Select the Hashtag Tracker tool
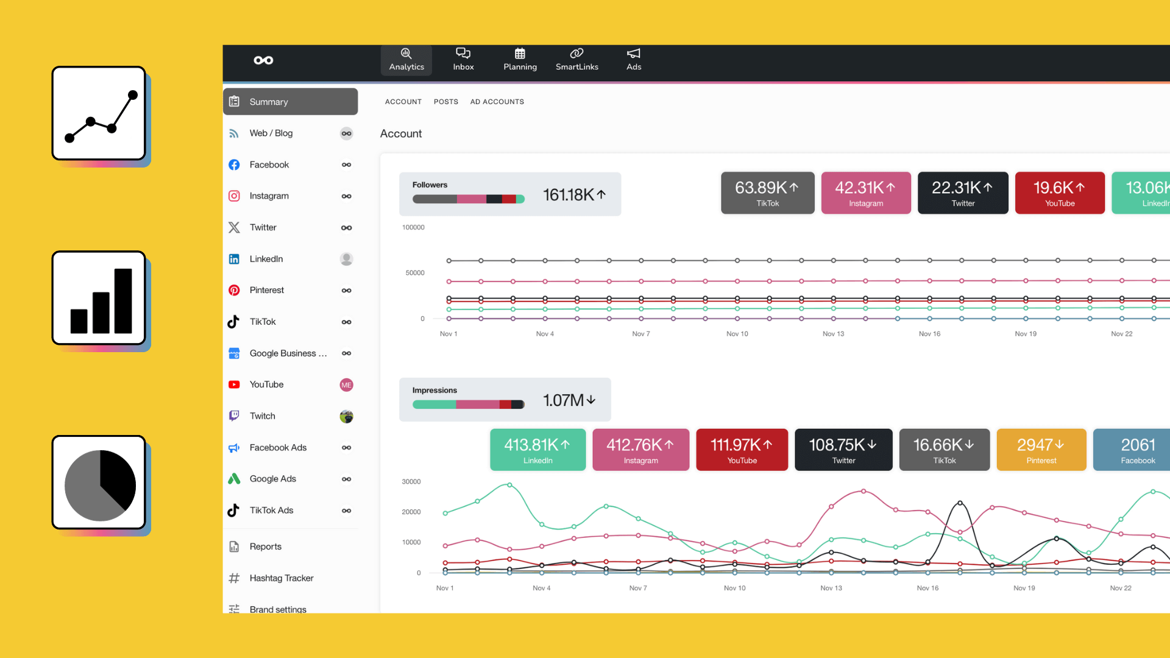Screen dimensions: 1170x658 [x=281, y=578]
